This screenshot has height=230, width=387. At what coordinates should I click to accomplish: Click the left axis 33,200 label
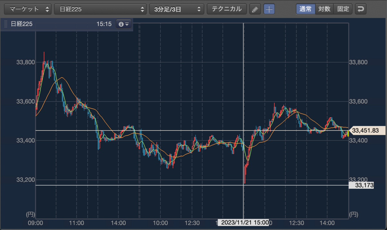[25, 180]
